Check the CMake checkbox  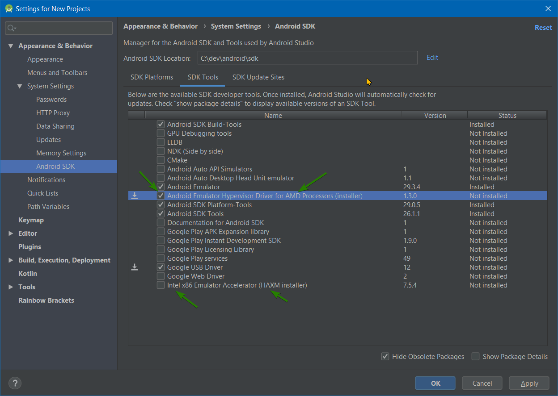pos(161,160)
